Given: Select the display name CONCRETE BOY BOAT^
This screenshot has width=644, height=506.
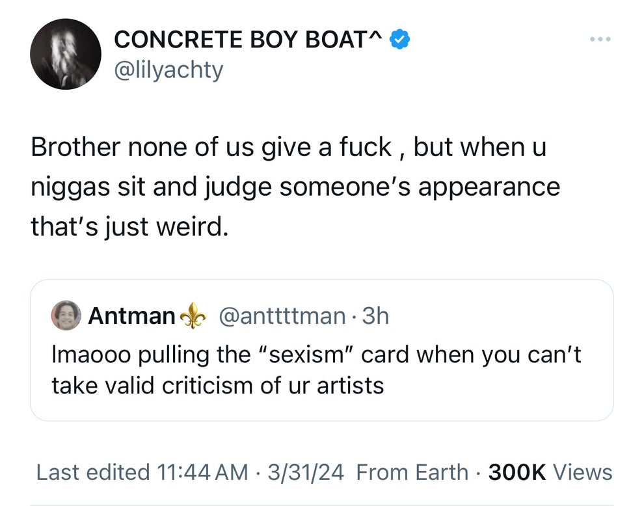Looking at the screenshot, I should pos(247,39).
